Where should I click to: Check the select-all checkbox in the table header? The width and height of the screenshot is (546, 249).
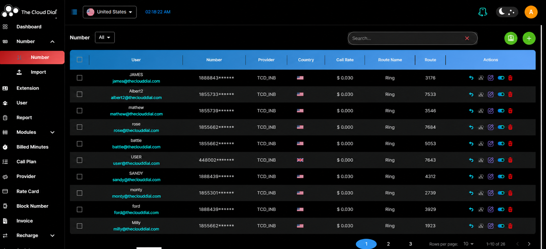(80, 60)
